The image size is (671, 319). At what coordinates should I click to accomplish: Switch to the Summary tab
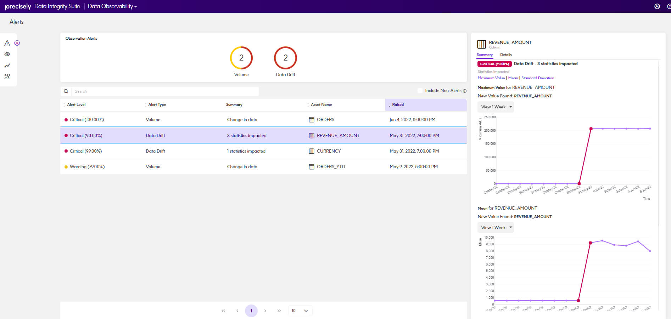pyautogui.click(x=485, y=55)
